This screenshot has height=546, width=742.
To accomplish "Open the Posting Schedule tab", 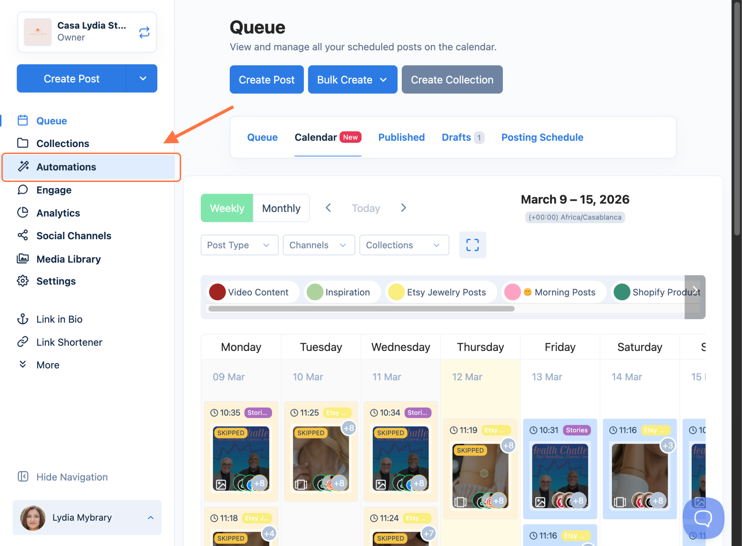I will coord(542,137).
